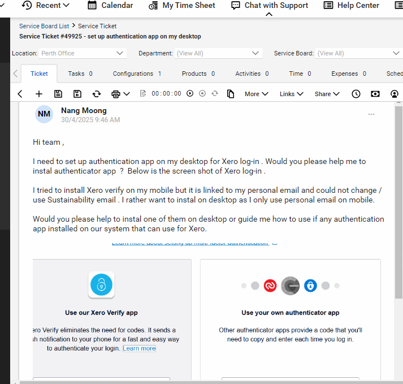Click the Save and Close icon
This screenshot has height=384, width=403.
(x=77, y=94)
